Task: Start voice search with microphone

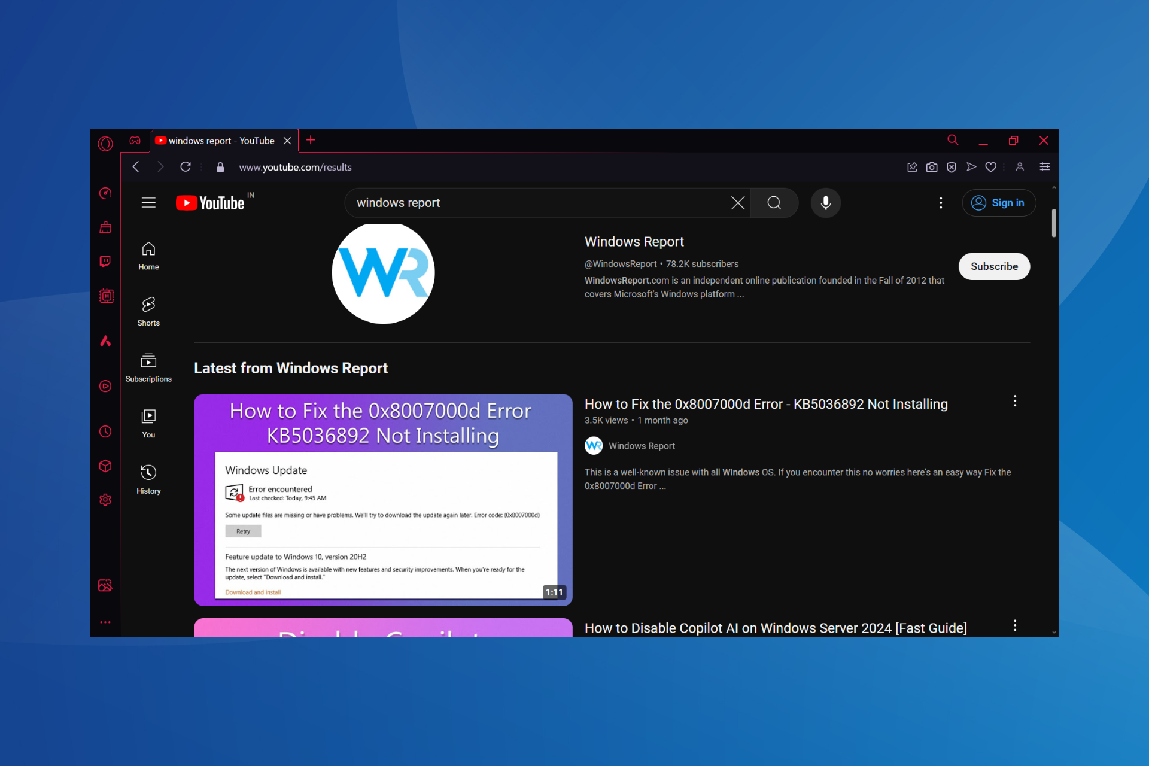Action: click(826, 203)
